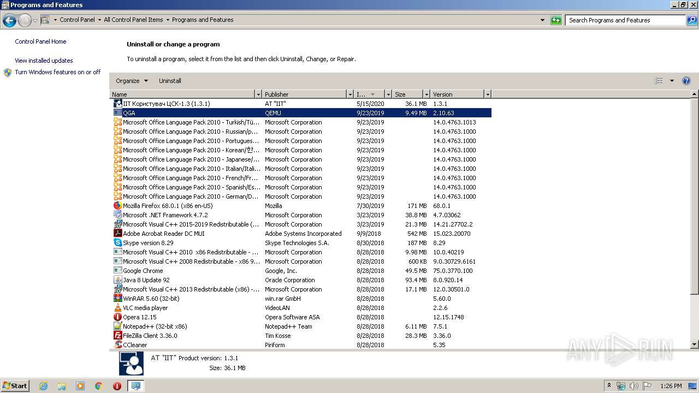
Task: Expand the All Control Panel Items breadcrumb arrow
Action: tap(168, 20)
